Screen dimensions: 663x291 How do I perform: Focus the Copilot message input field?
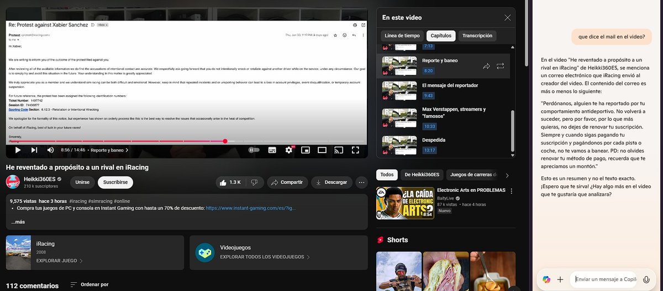(604, 279)
